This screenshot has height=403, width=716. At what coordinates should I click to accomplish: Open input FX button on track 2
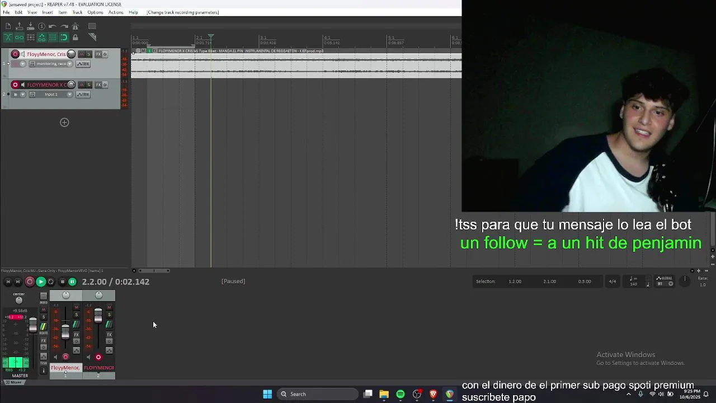point(32,95)
